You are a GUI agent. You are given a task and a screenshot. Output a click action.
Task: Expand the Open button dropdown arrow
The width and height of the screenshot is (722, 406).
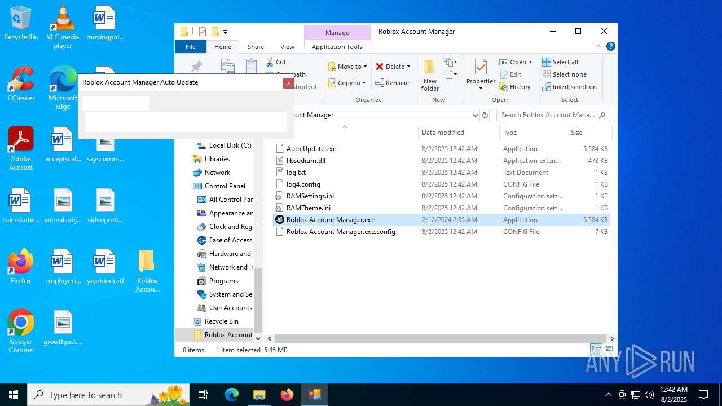pos(530,62)
